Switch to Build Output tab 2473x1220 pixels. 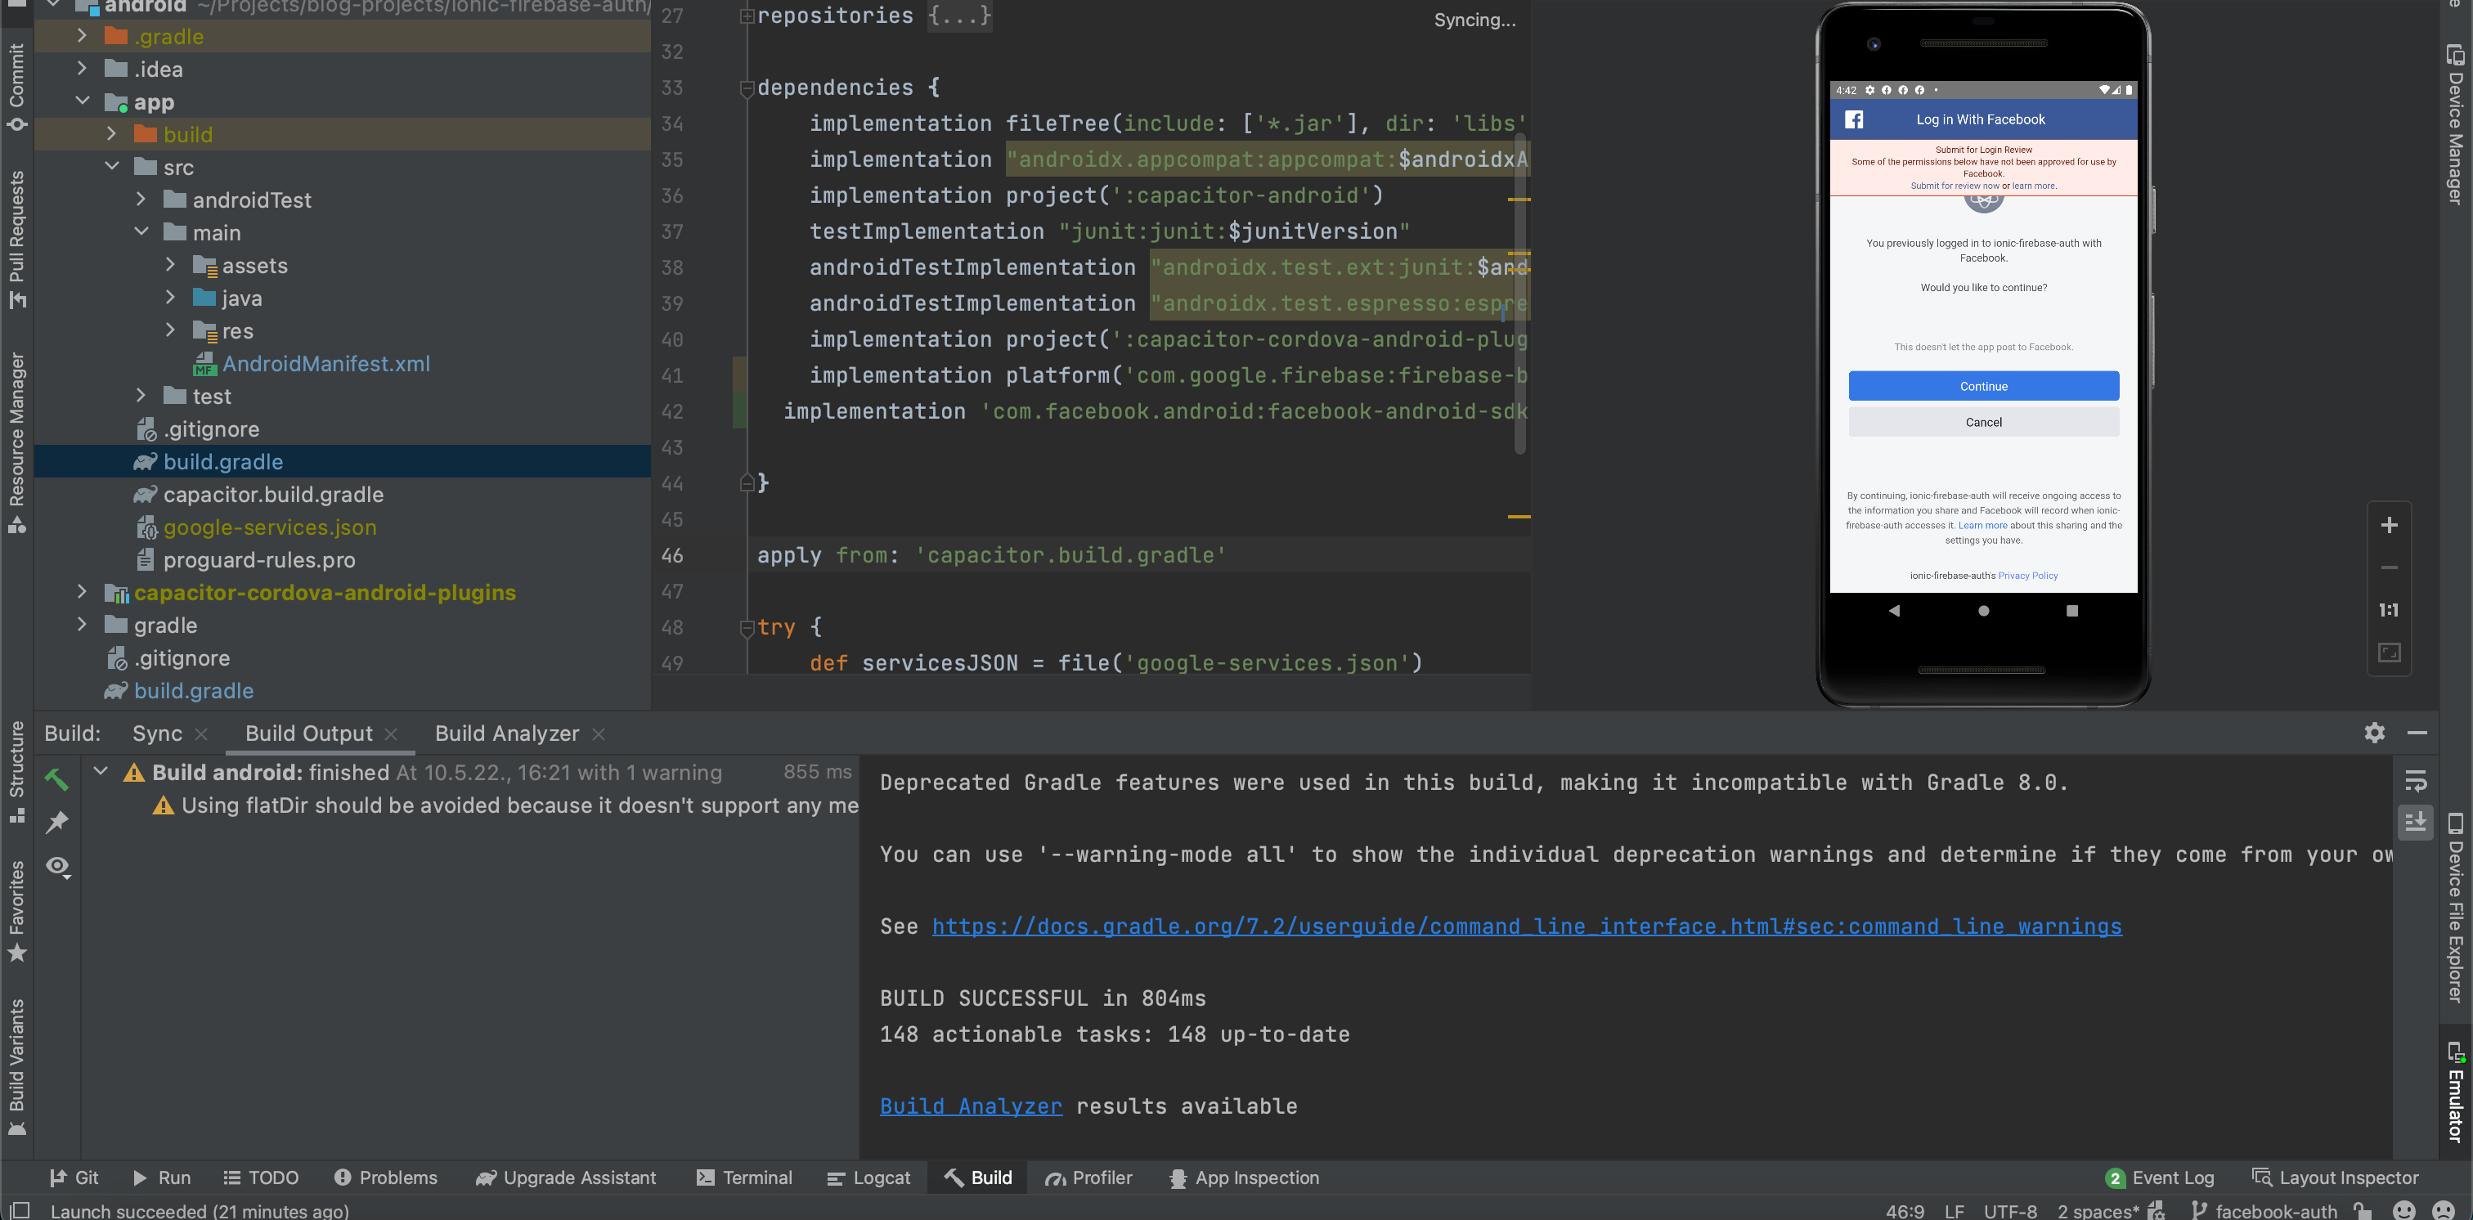coord(309,733)
